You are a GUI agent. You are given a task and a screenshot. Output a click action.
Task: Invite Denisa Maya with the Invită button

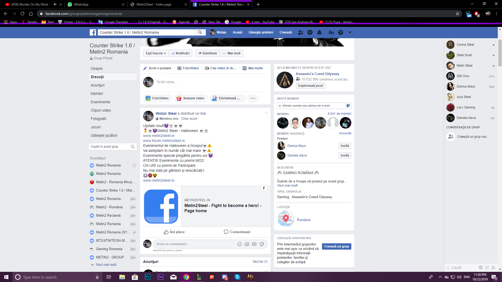click(x=345, y=146)
